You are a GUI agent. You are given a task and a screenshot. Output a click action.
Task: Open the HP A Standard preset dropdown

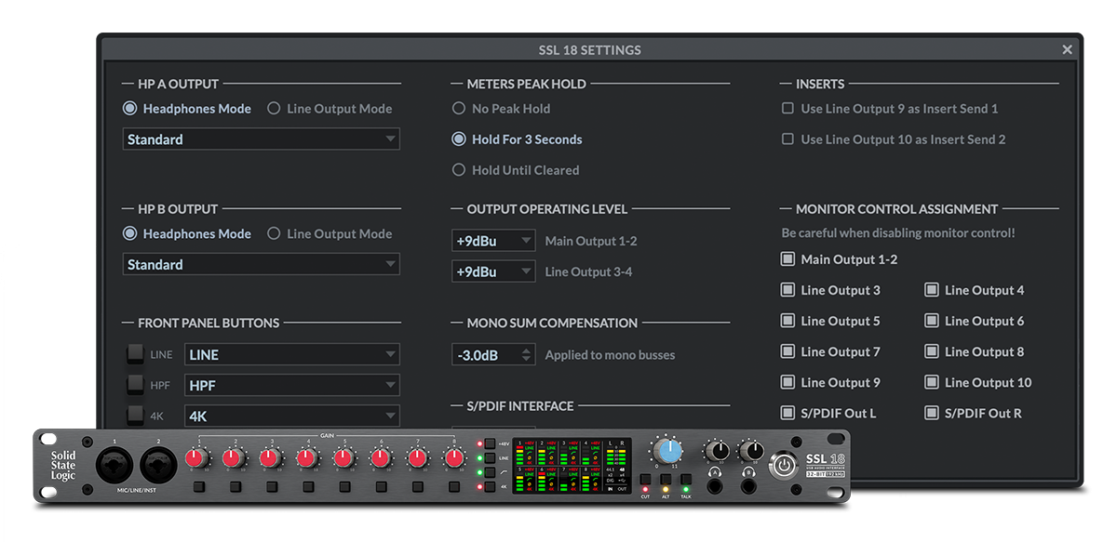[261, 139]
